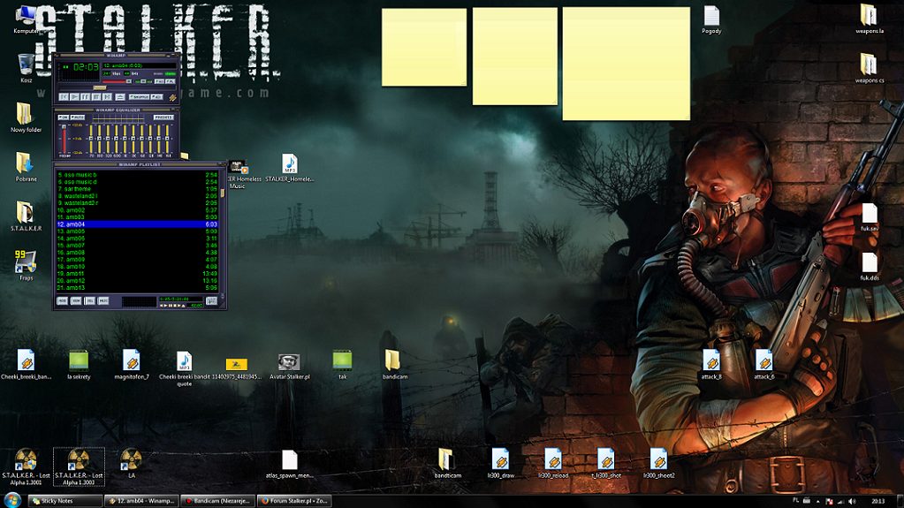Click song title display "12. amb04"

tap(140, 65)
